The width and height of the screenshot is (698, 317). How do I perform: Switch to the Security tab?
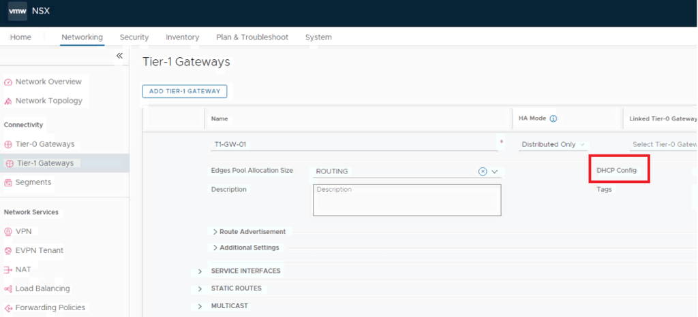[x=134, y=37]
